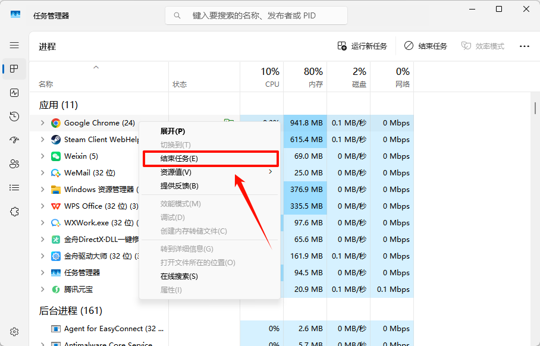
Task: Open the Users view in the sidebar
Action: 13,163
